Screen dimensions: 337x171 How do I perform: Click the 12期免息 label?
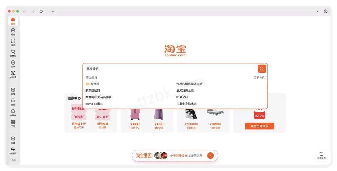(x=215, y=128)
